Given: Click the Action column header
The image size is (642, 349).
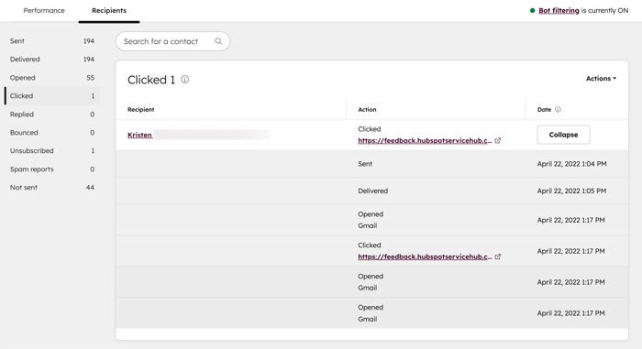Looking at the screenshot, I should coord(367,110).
